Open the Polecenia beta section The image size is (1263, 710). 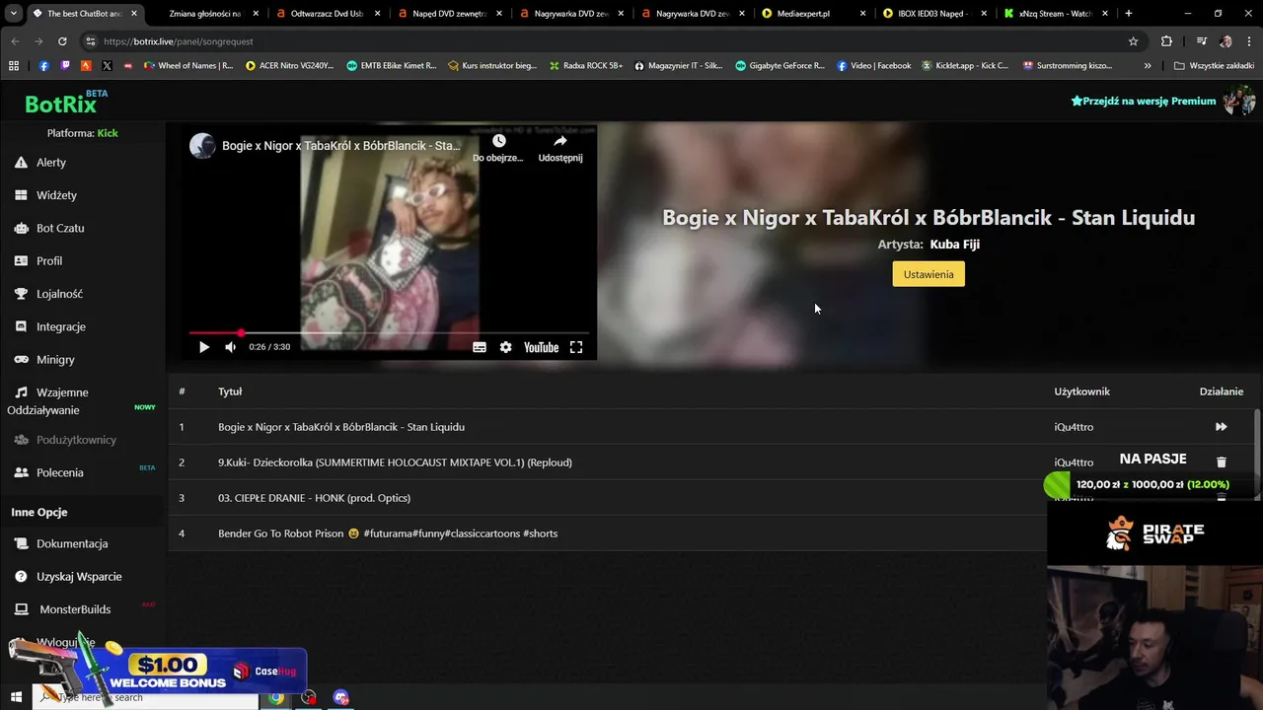point(60,472)
